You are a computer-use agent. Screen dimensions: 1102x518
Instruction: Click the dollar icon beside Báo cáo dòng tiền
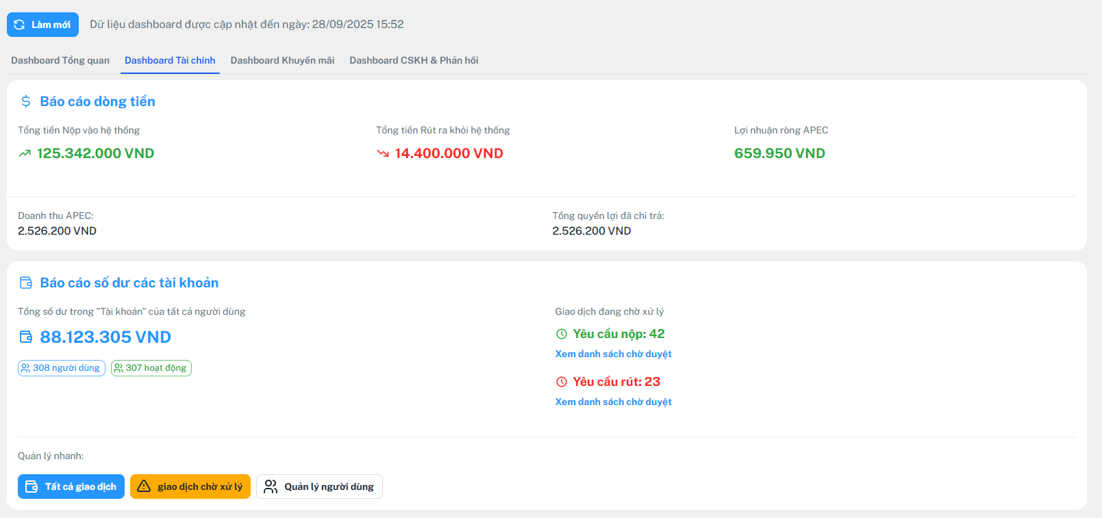26,101
